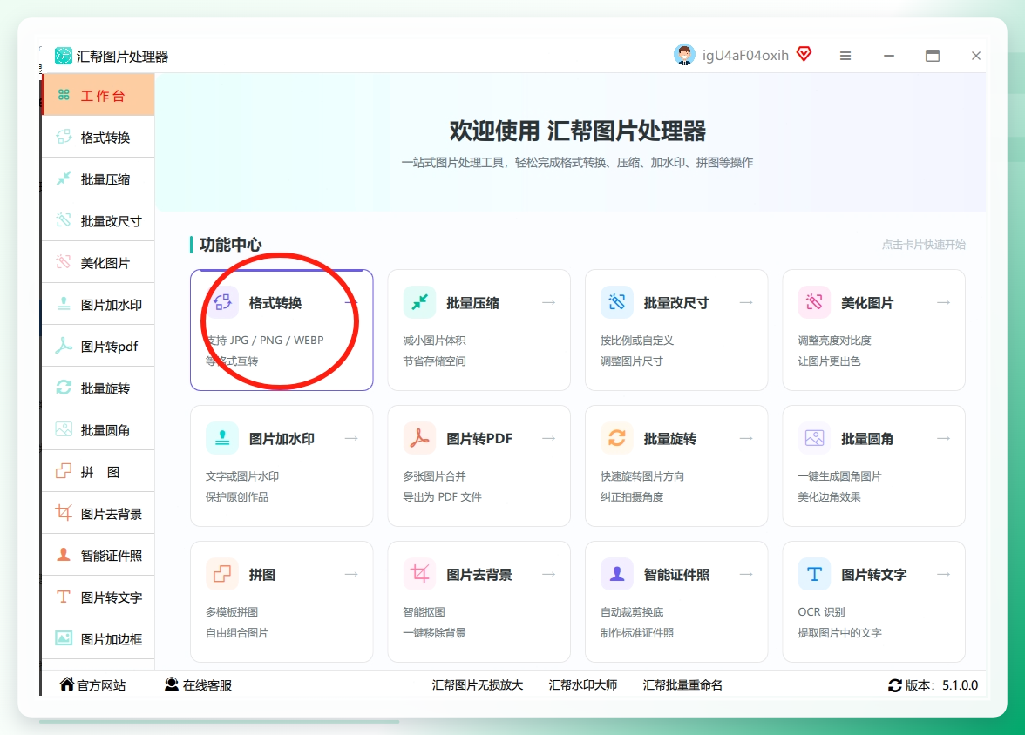The width and height of the screenshot is (1025, 735).
Task: Minimize the application window
Action: (x=888, y=57)
